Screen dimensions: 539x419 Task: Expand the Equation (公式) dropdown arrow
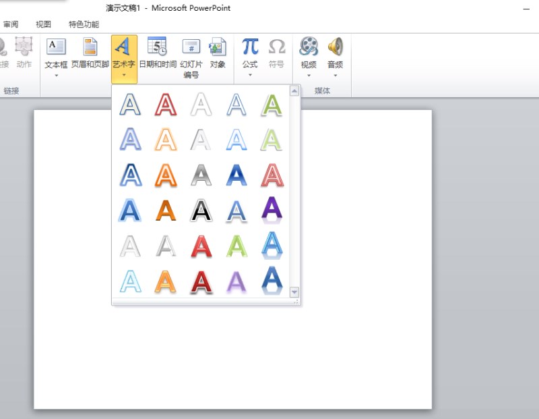(x=250, y=75)
